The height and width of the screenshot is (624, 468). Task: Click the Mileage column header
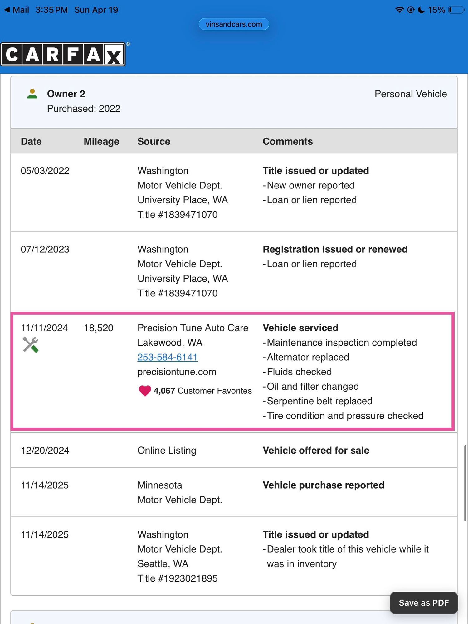tap(101, 141)
